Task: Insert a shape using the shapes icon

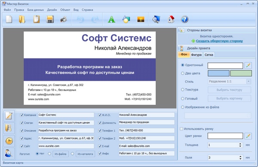Action: [x=126, y=19]
